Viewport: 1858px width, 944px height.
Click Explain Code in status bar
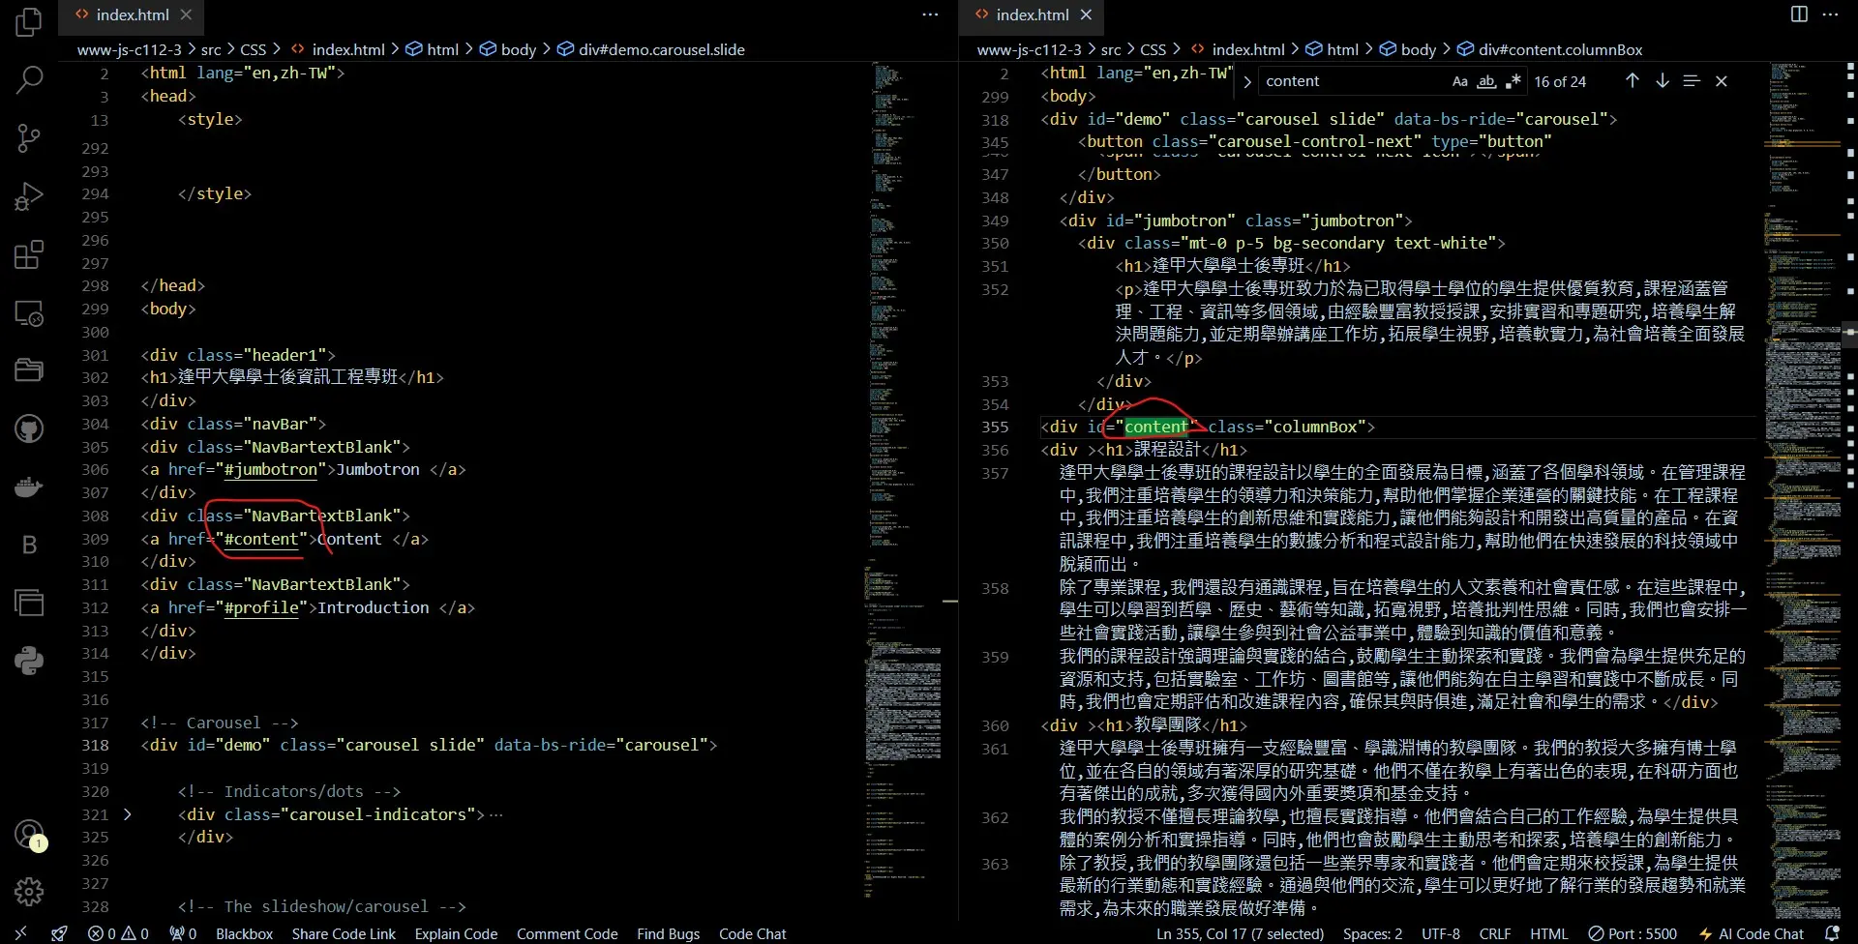click(x=456, y=933)
